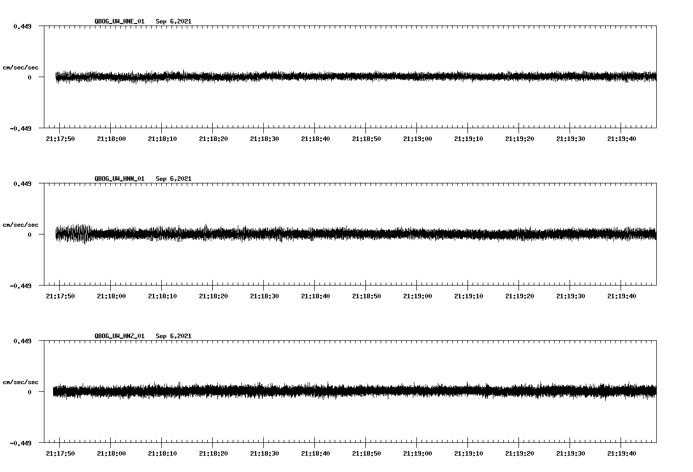
Task: Click the QBOG_UW_HNE_01 plot title
Action: point(119,21)
